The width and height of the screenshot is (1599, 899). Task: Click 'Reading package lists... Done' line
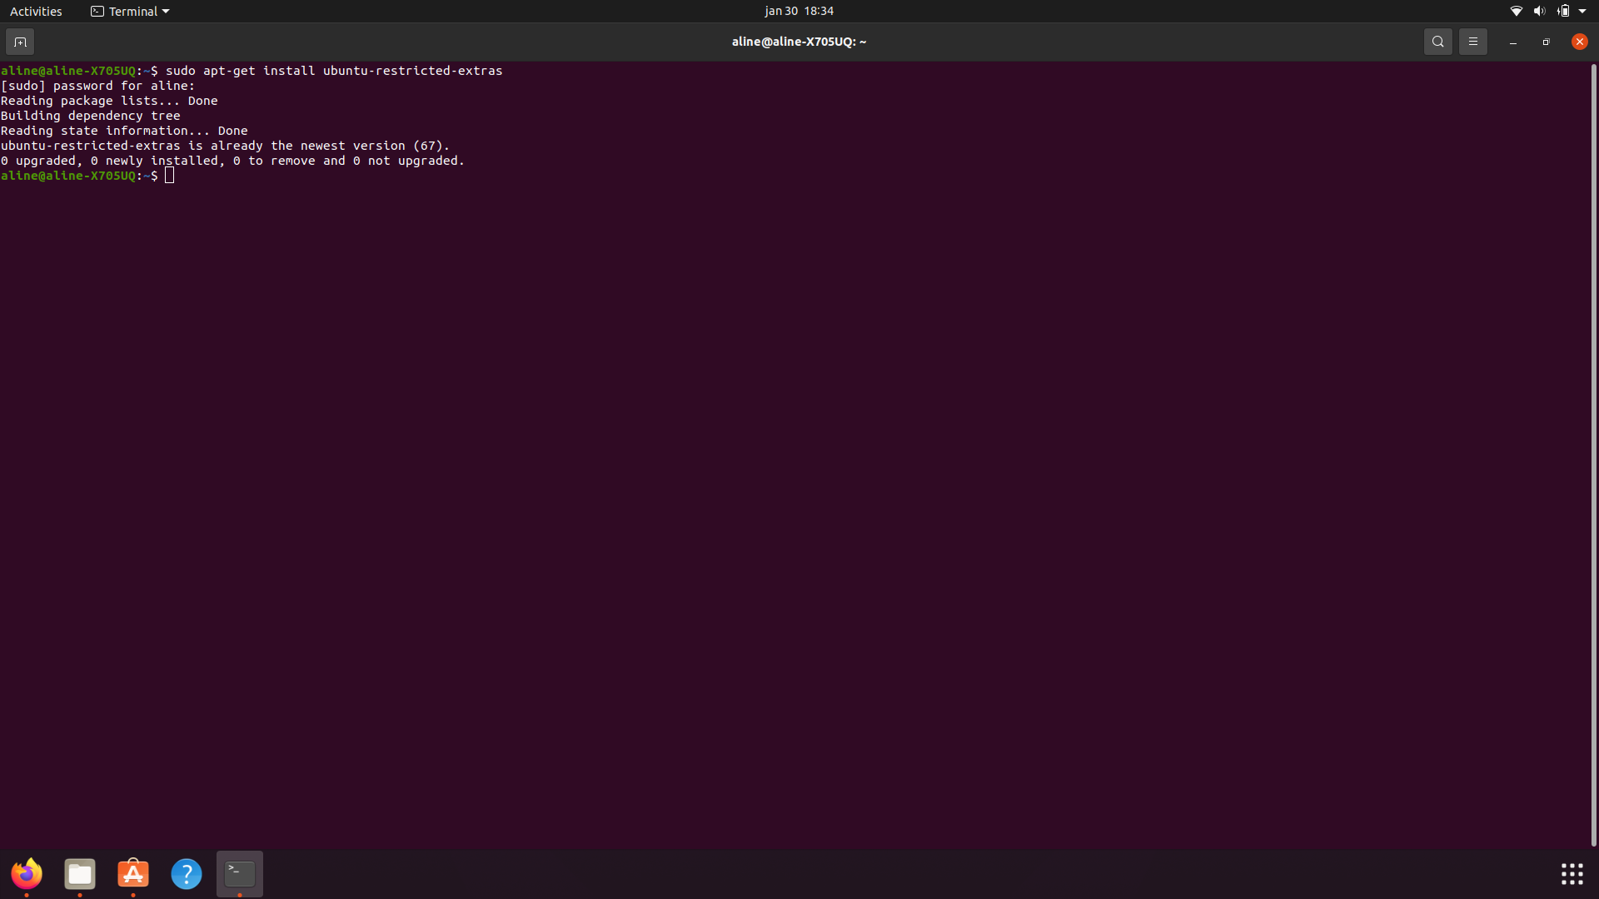(109, 101)
